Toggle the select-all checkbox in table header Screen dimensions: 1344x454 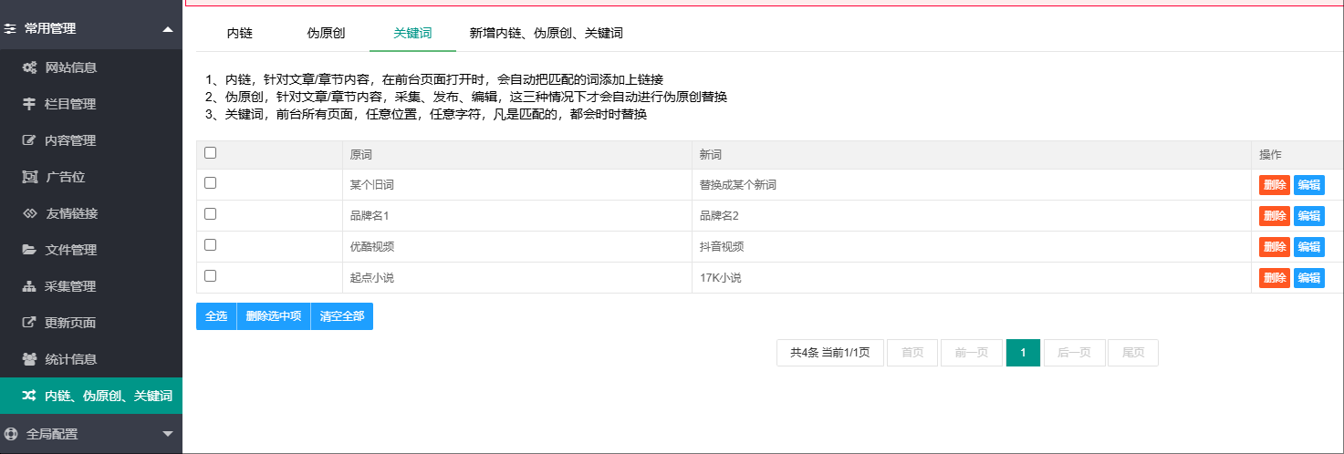pyautogui.click(x=210, y=153)
